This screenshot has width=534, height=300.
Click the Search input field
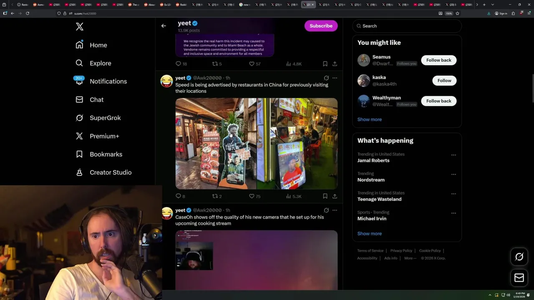click(x=407, y=26)
